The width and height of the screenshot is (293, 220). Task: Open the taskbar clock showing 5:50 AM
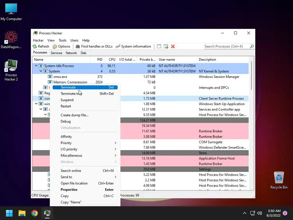274,213
